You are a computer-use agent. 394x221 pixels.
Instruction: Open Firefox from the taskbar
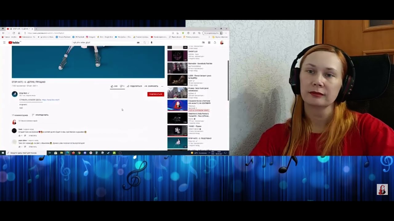73,153
